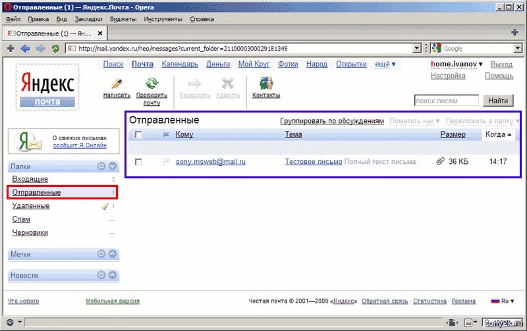This screenshot has height=331, width=527.
Task: Click in поиск писем search field
Action: point(447,101)
